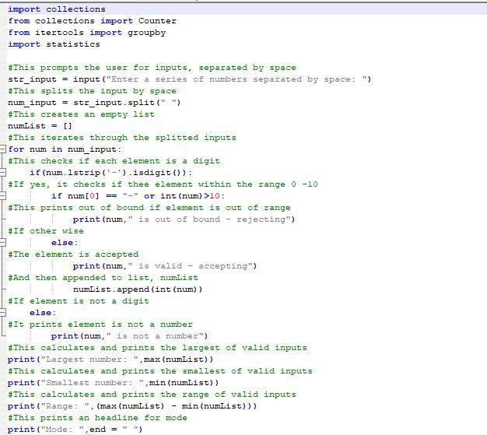
Task: Collapse the fold marker beside 'else:' after '#If element is not a digit'
Action: pos(2,313)
